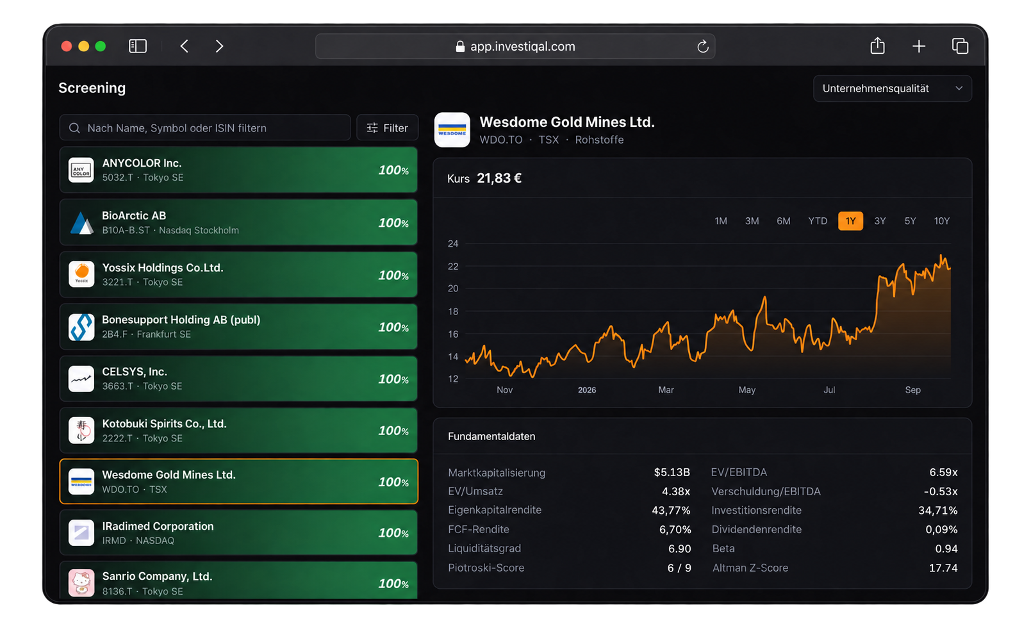The image size is (1031, 626).
Task: Switch chart range to 3M
Action: pyautogui.click(x=752, y=221)
